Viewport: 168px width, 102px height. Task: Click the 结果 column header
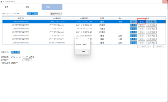coord(102,18)
